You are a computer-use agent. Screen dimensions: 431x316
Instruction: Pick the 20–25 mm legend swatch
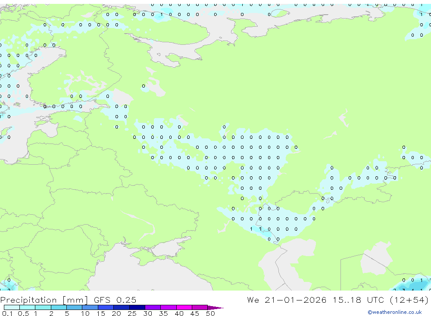pos(122,307)
